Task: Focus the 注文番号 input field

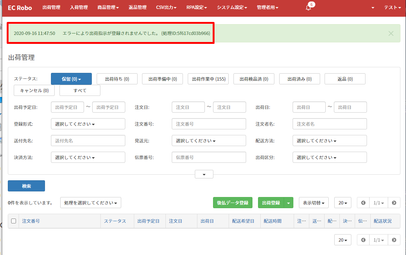Action: point(209,124)
